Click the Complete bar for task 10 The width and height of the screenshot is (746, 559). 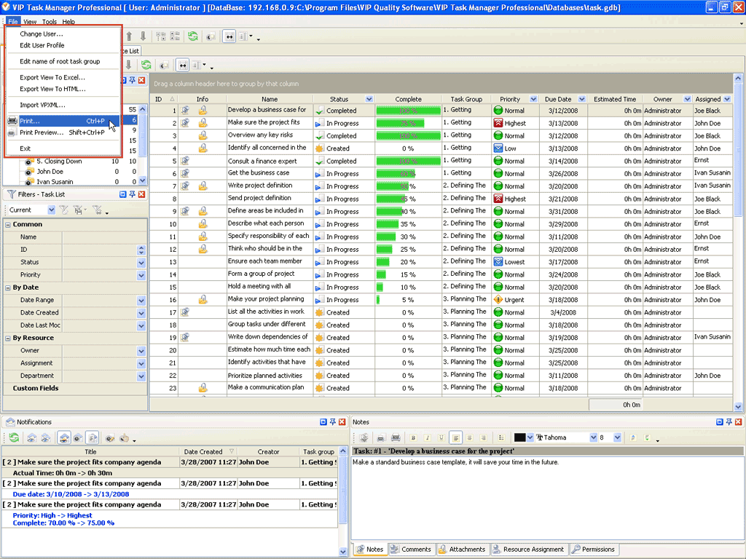click(408, 224)
